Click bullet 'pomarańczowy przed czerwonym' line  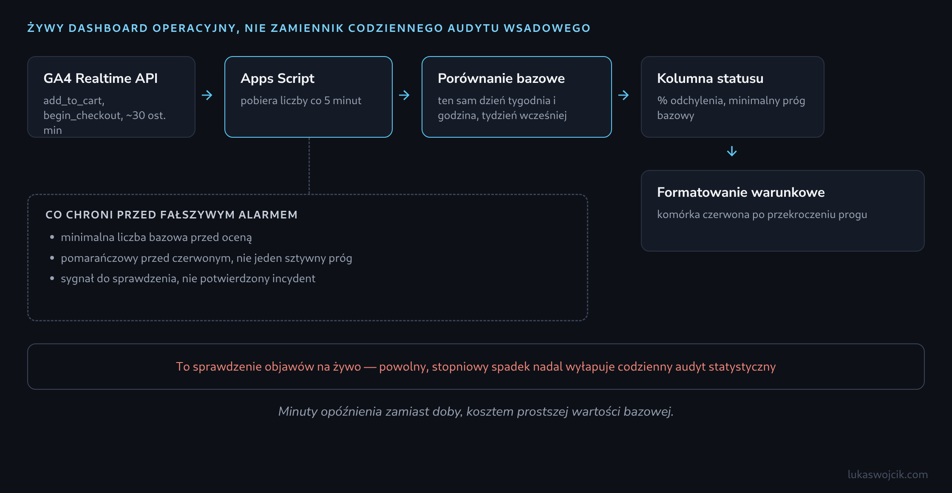206,258
